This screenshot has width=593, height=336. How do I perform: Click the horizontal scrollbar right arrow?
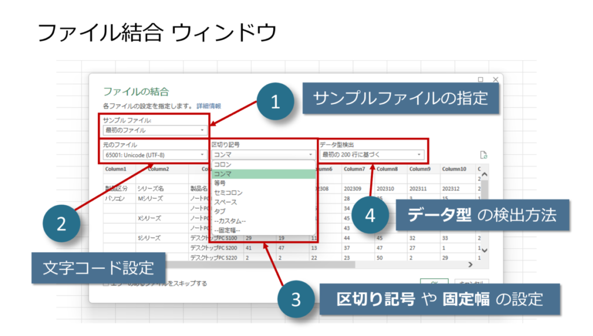[x=470, y=264]
